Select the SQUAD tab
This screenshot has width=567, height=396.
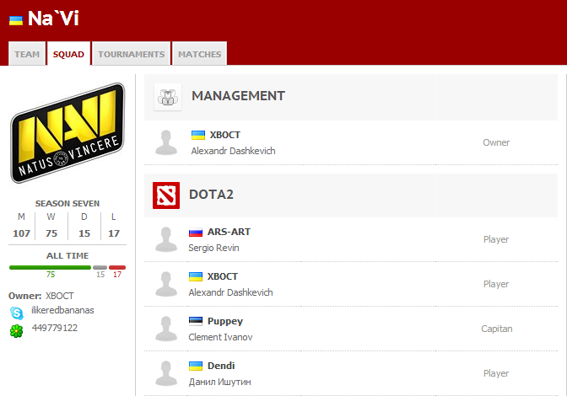[68, 54]
